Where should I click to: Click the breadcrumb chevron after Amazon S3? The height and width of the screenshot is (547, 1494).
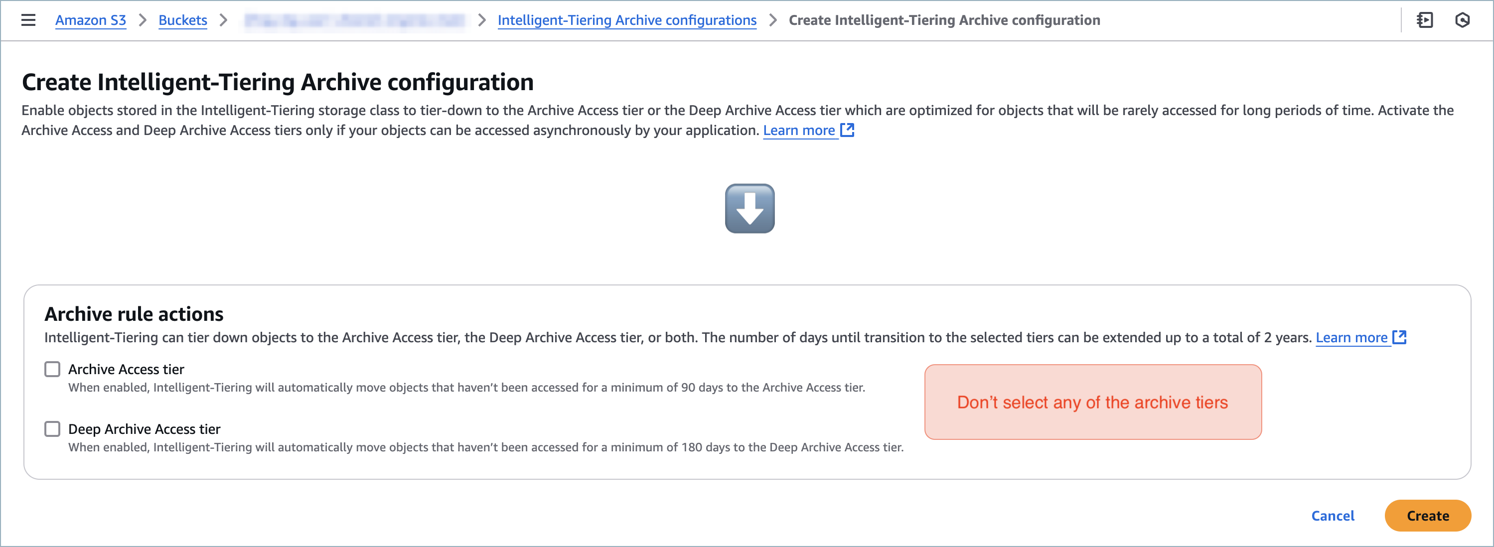click(x=142, y=20)
